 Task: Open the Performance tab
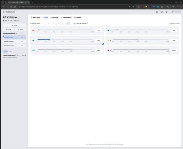[66, 18]
